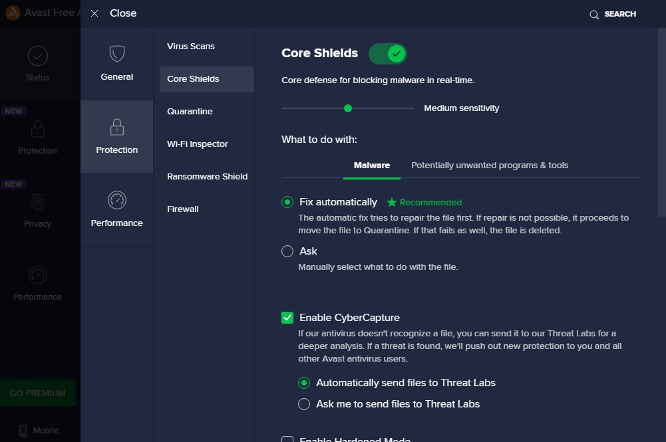Select Fix automatically radio option
Screen dimensions: 666x442
[287, 202]
